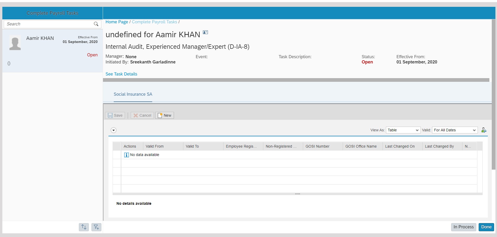Click the contact card icon next to Aamir KHAN
Viewport: 497px width, 237px height.
click(x=205, y=32)
